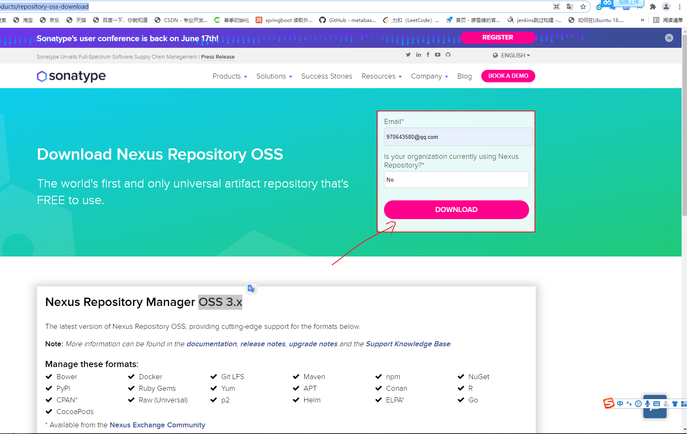Open the Sogou emoji picker icon
687x434 pixels.
[x=638, y=403]
